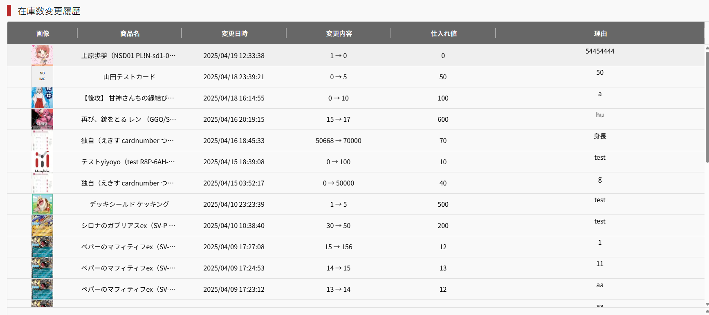Select product name 【後攻】甘神さんちの縁結び…
The image size is (709, 315).
[128, 98]
